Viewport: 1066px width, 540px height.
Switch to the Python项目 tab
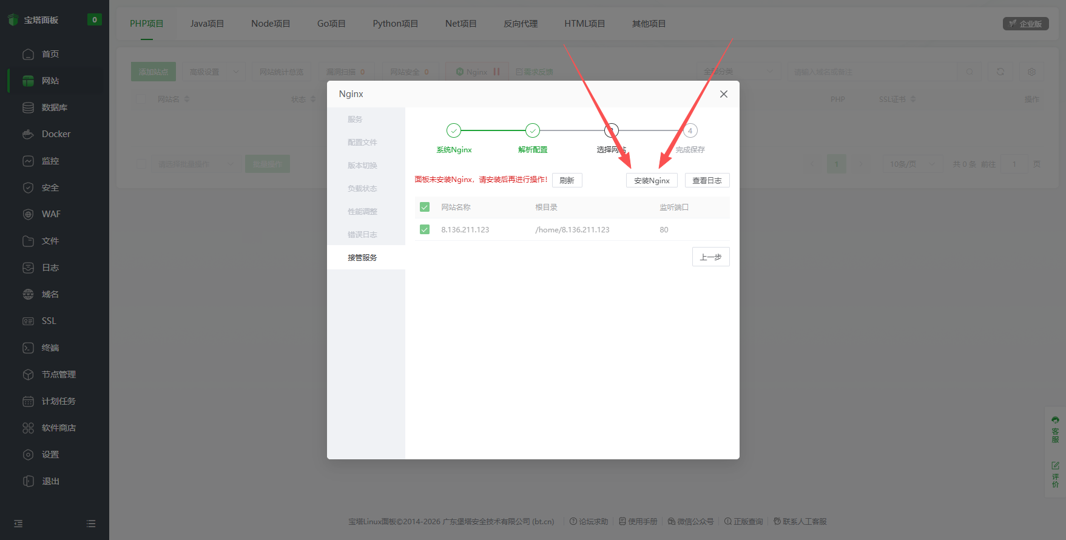coord(396,24)
